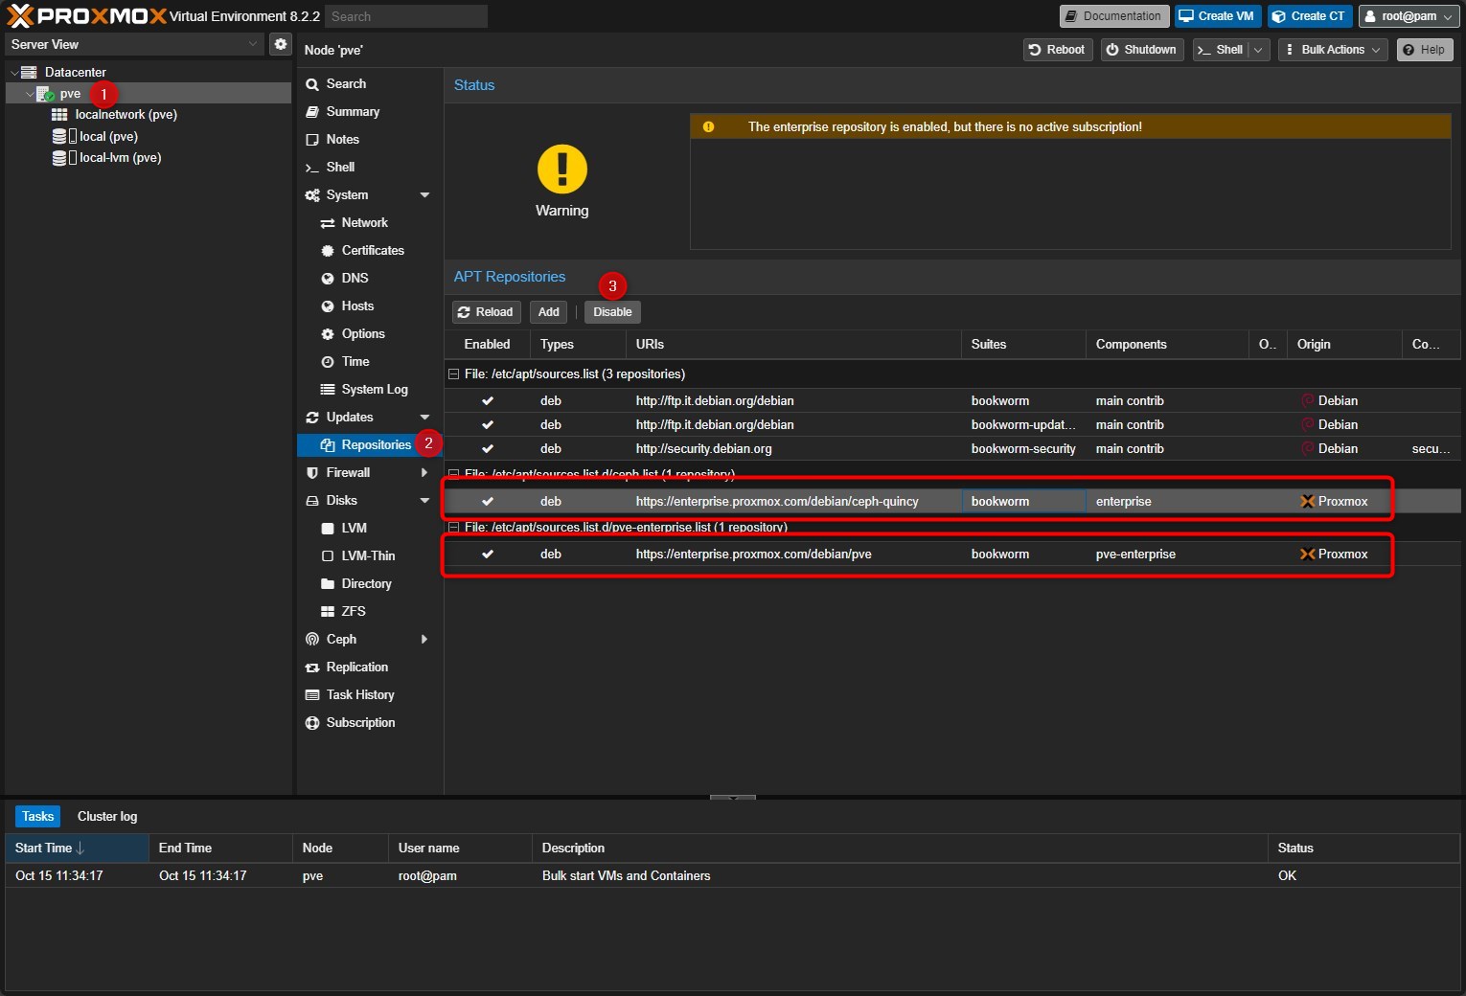
Task: Open the root@pam user menu
Action: pyautogui.click(x=1409, y=16)
